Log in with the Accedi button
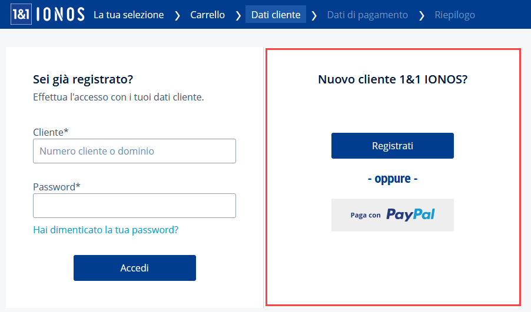This screenshot has width=531, height=312. click(x=135, y=268)
